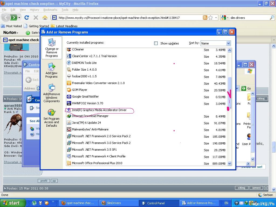Click the Folder Size 1.4.0.0 icon
The image size is (276, 207).
point(69,70)
